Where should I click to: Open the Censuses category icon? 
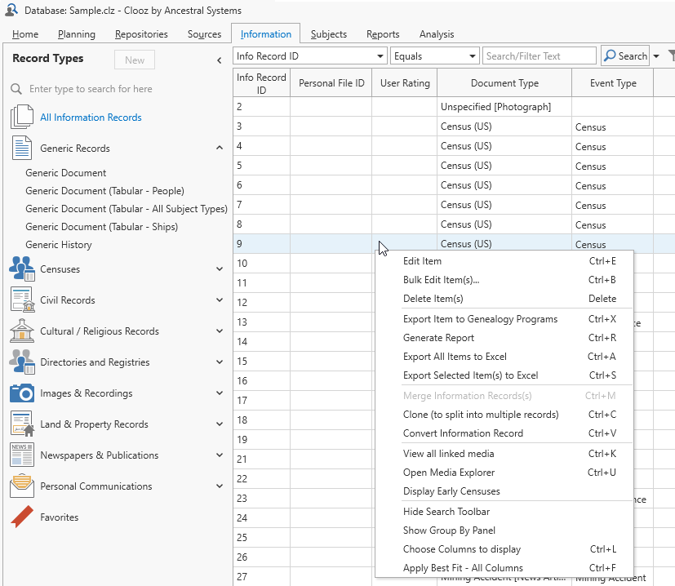coord(22,269)
